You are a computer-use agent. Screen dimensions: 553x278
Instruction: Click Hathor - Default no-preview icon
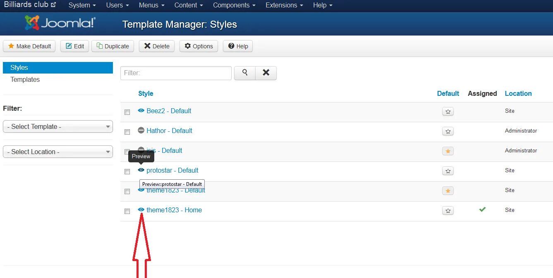[141, 131]
